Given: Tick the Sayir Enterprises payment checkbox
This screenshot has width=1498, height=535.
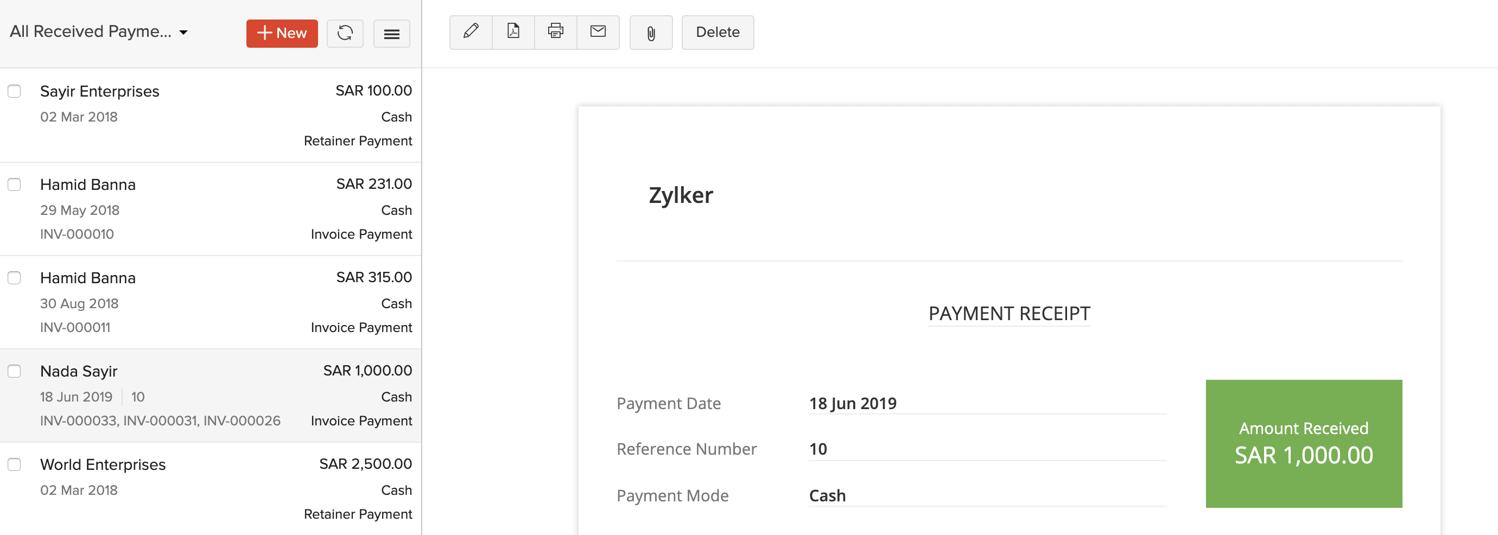Looking at the screenshot, I should point(15,91).
